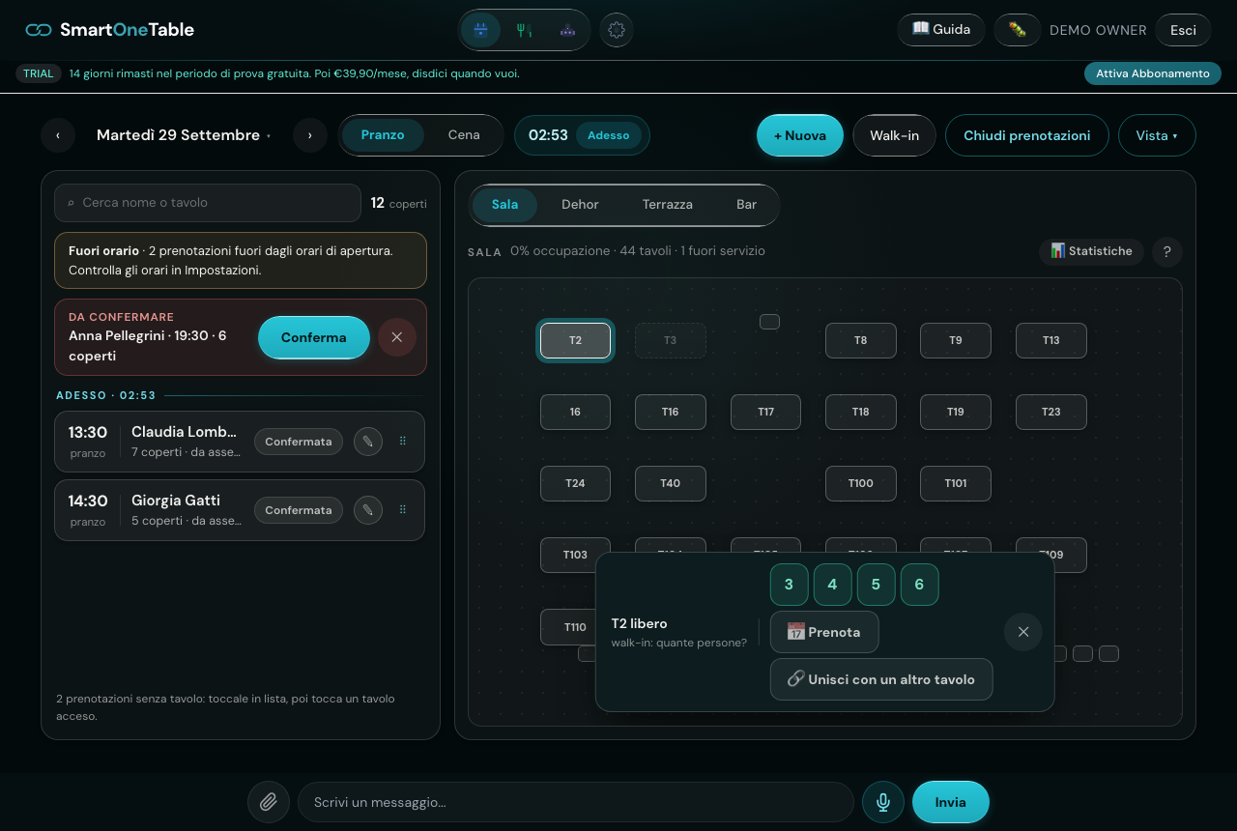The height and width of the screenshot is (831, 1237).
Task: Click Prenota in the T2 popup
Action: tap(824, 632)
